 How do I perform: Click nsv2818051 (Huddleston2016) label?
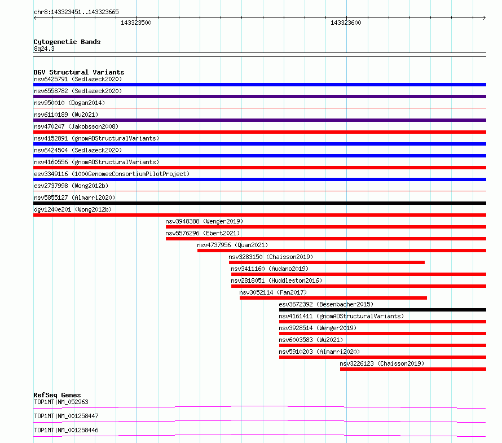coord(276,280)
